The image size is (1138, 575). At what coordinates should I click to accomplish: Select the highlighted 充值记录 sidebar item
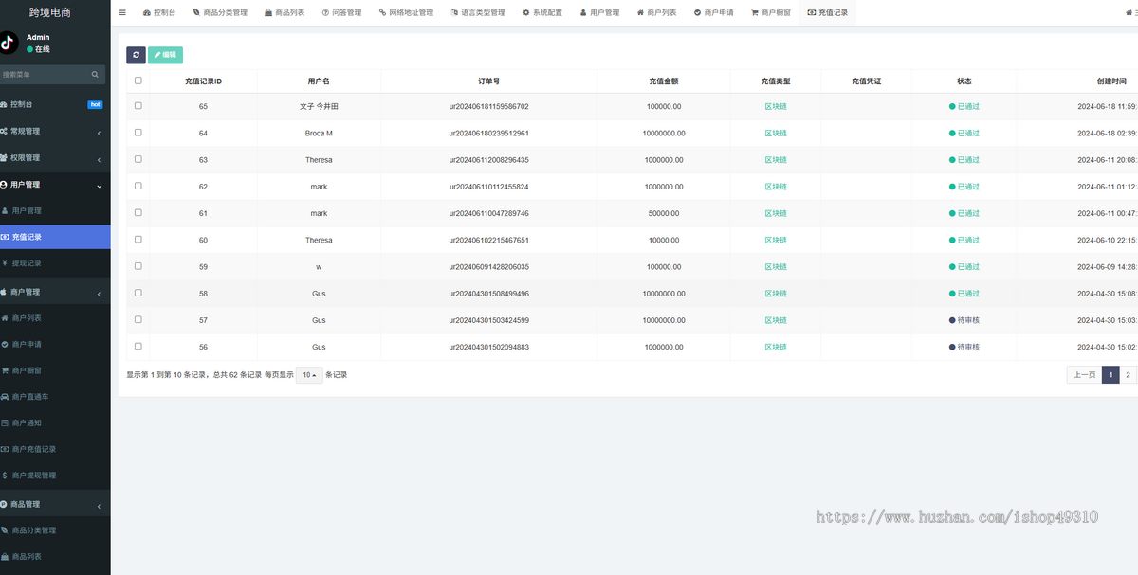point(55,237)
